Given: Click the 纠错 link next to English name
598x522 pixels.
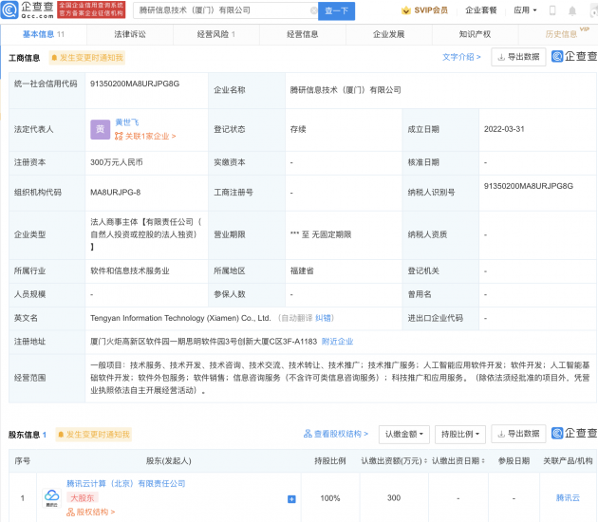Looking at the screenshot, I should pyautogui.click(x=323, y=318).
